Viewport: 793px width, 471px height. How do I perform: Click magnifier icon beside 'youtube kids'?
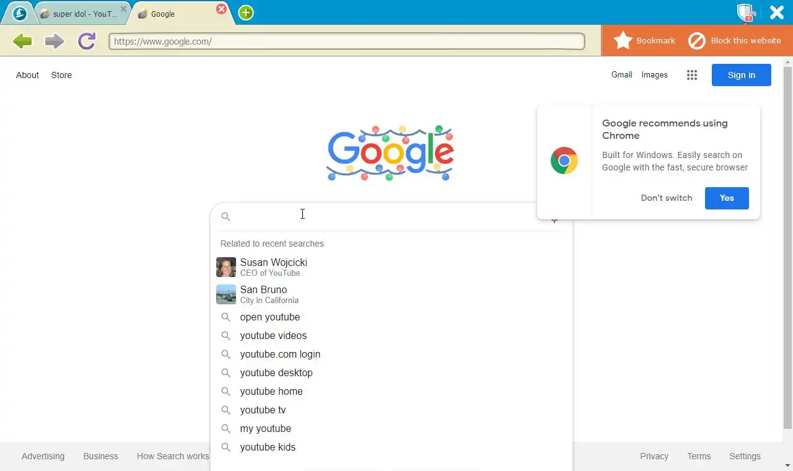click(226, 447)
